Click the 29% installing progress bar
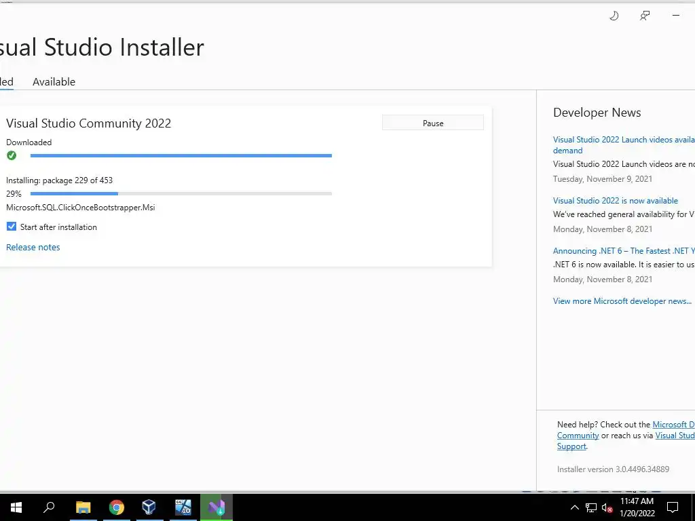 [181, 193]
